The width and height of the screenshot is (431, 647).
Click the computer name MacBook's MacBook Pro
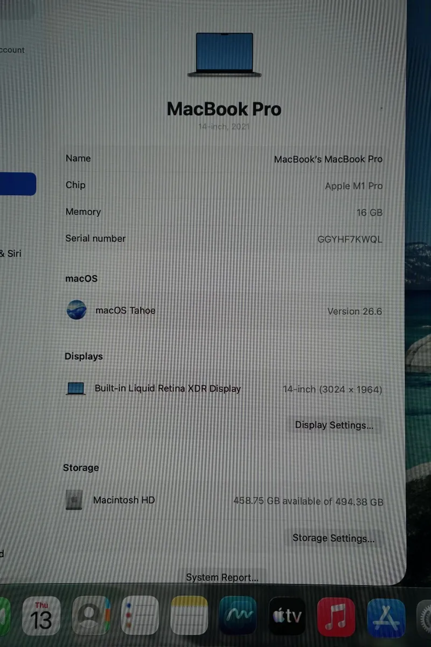(x=328, y=160)
